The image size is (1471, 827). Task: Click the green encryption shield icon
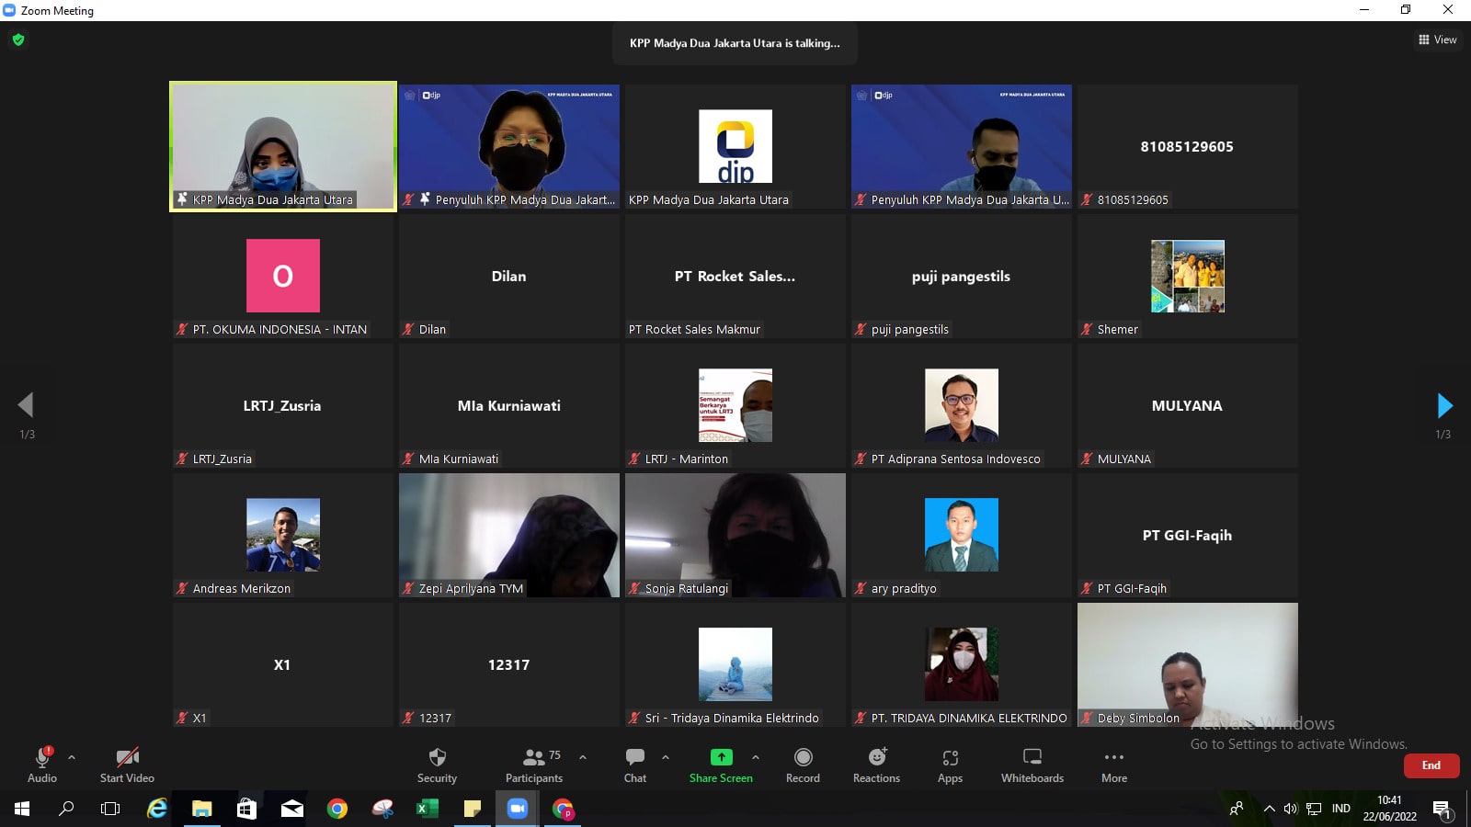[x=18, y=40]
